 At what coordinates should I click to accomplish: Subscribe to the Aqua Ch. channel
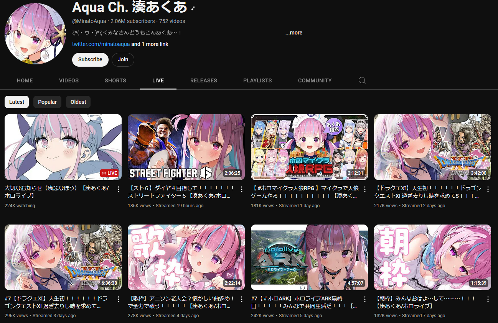tap(90, 59)
